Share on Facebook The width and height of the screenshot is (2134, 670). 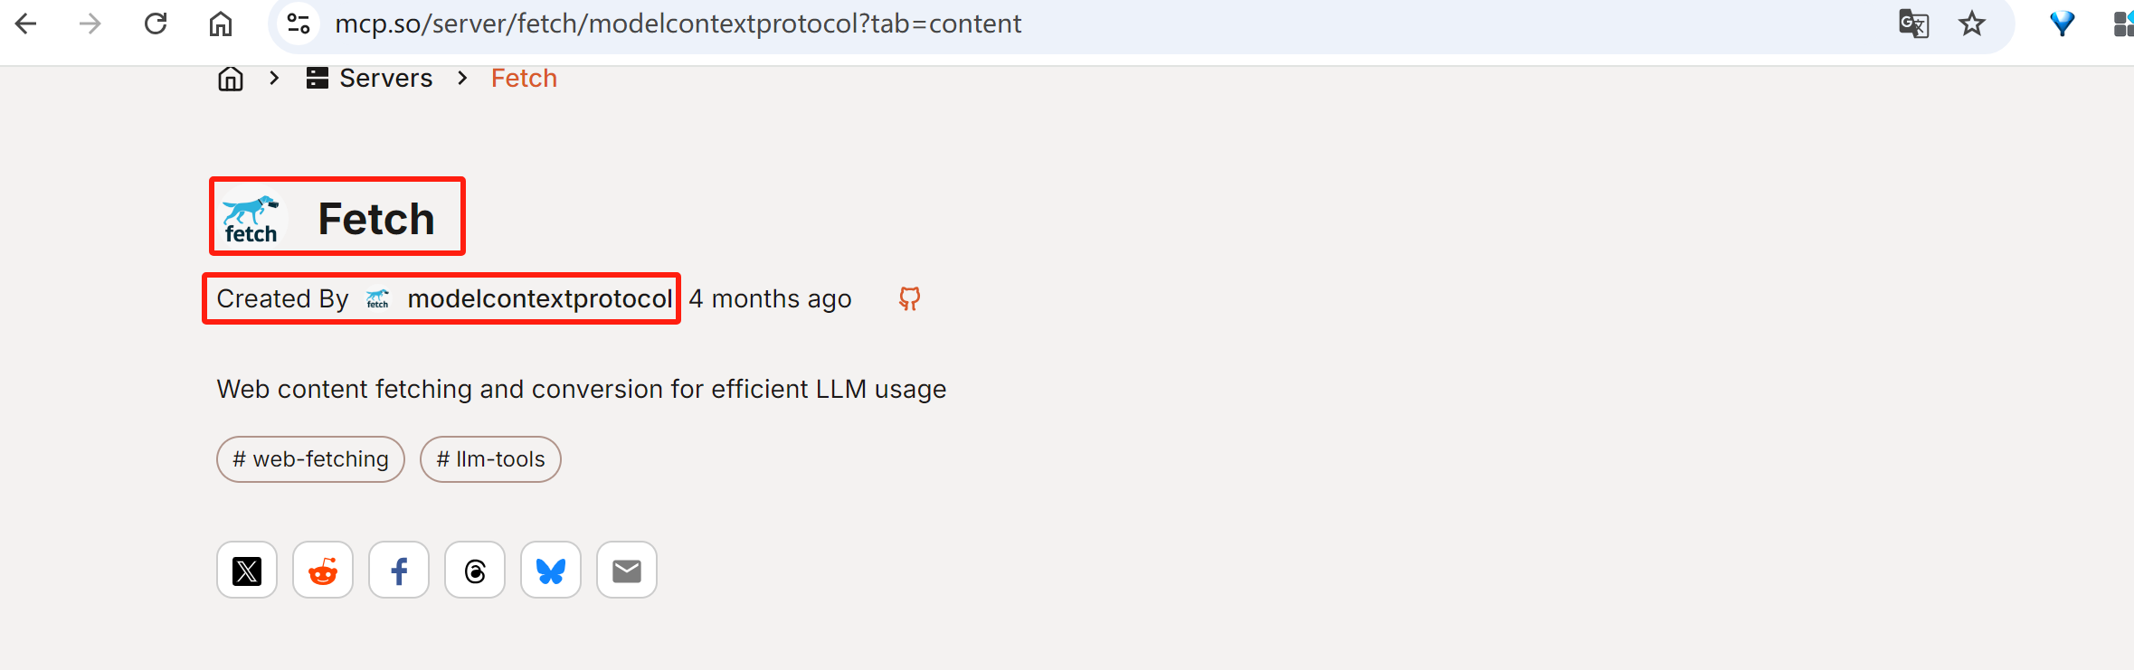pyautogui.click(x=399, y=571)
